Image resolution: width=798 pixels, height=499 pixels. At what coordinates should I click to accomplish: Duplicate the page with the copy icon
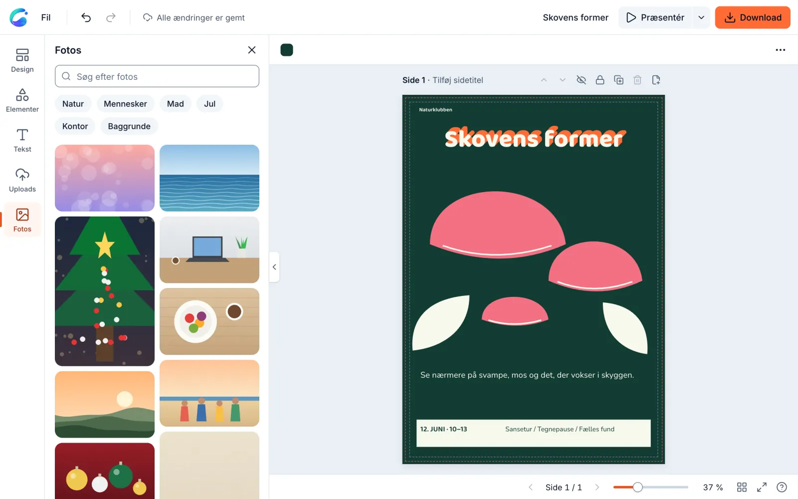[618, 80]
